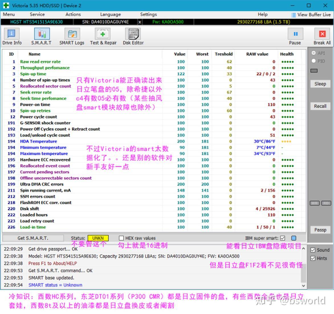Click the Sleep button
This screenshot has width=334, height=314.
tap(320, 84)
